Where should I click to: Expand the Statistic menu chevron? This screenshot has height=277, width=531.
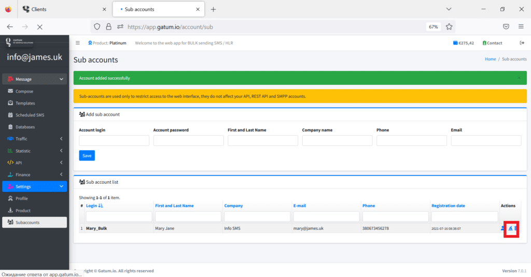[61, 151]
